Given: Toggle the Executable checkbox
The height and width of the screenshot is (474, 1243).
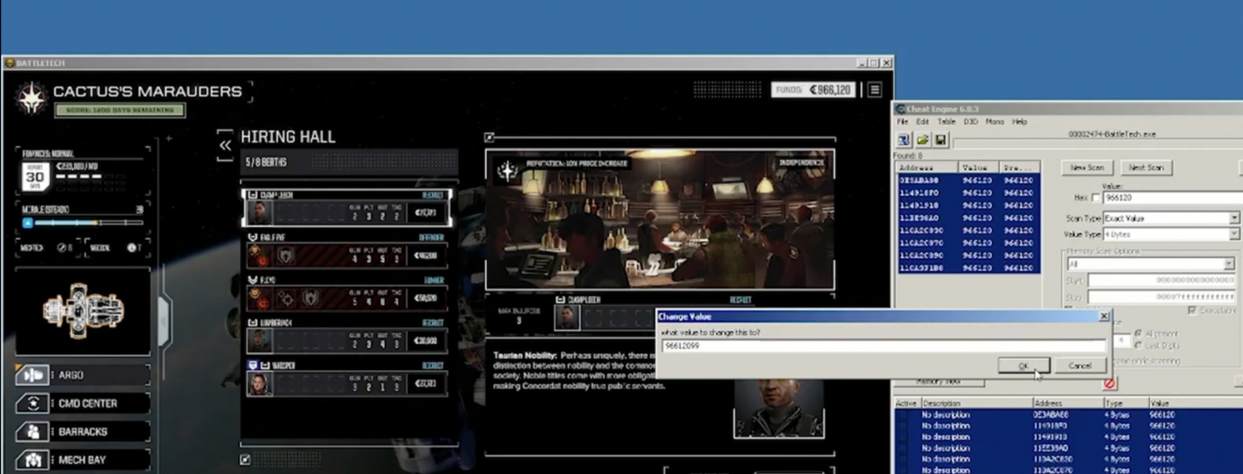Looking at the screenshot, I should (1192, 310).
